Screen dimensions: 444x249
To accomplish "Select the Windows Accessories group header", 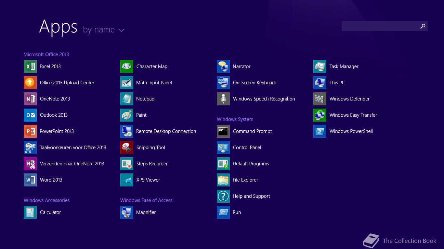I will click(46, 200).
